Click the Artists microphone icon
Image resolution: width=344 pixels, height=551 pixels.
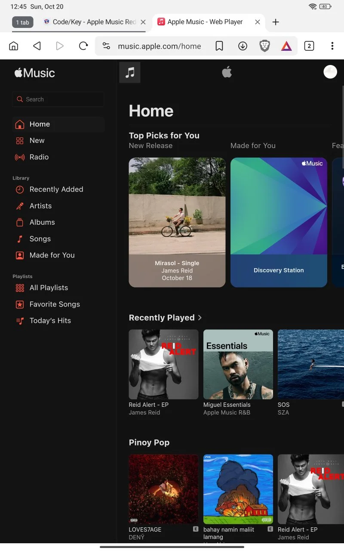coord(20,206)
